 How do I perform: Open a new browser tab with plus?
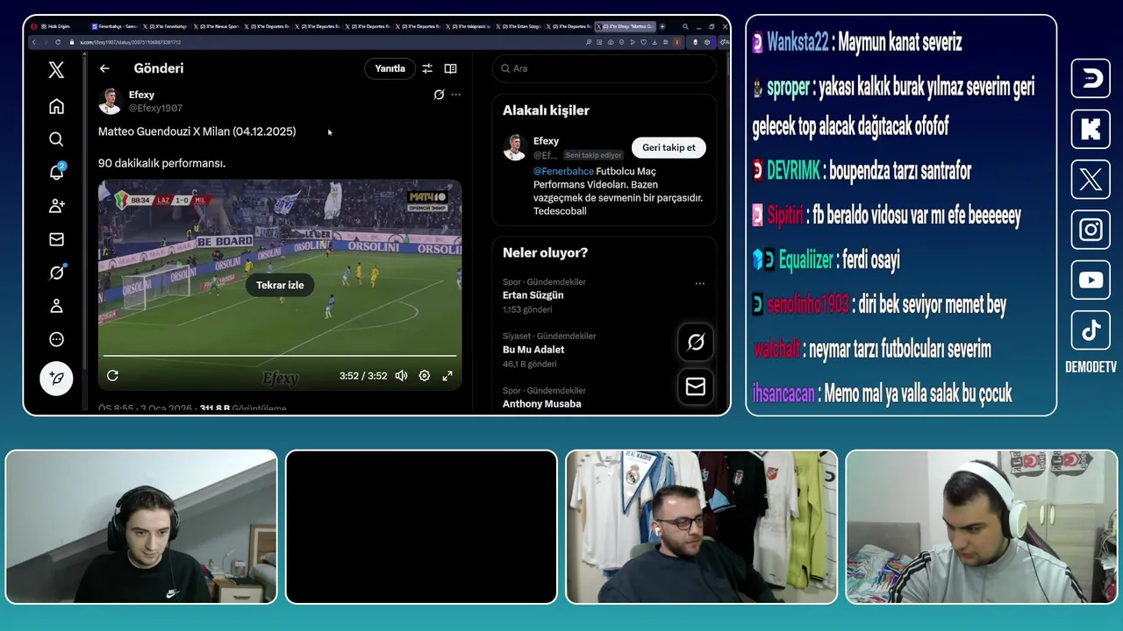662,26
